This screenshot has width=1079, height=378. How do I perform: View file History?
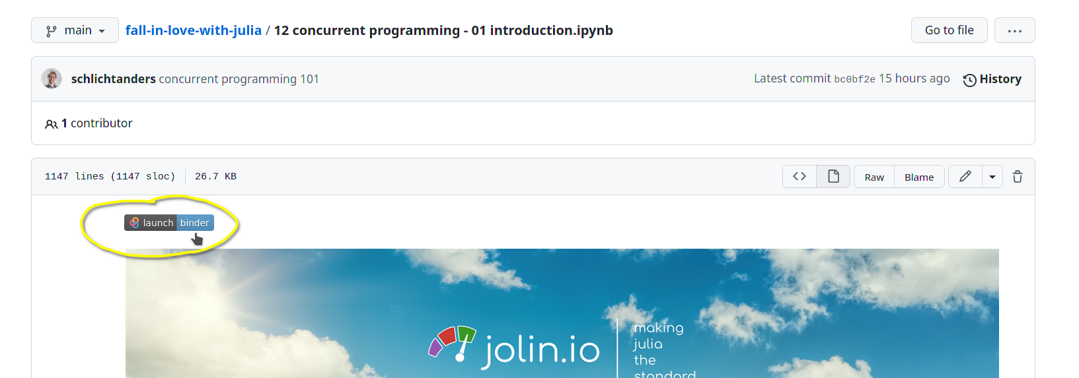pyautogui.click(x=992, y=79)
